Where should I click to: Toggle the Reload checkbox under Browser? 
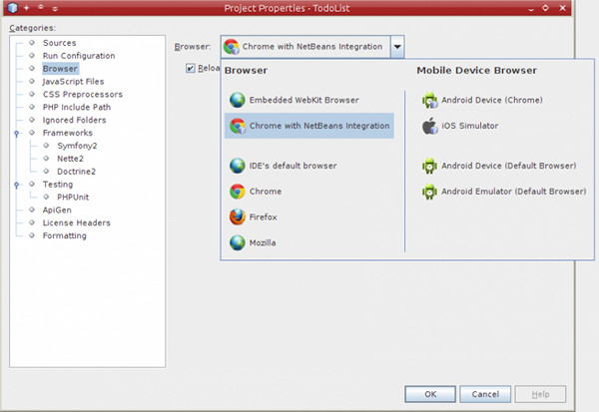click(191, 68)
